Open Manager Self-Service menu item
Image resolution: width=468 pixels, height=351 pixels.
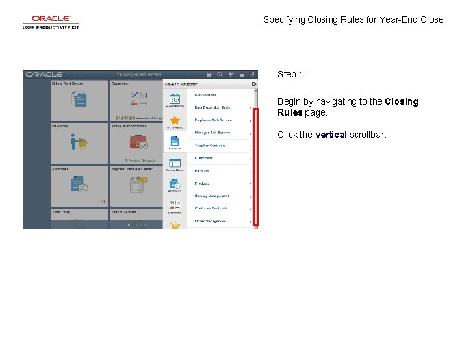(220, 133)
